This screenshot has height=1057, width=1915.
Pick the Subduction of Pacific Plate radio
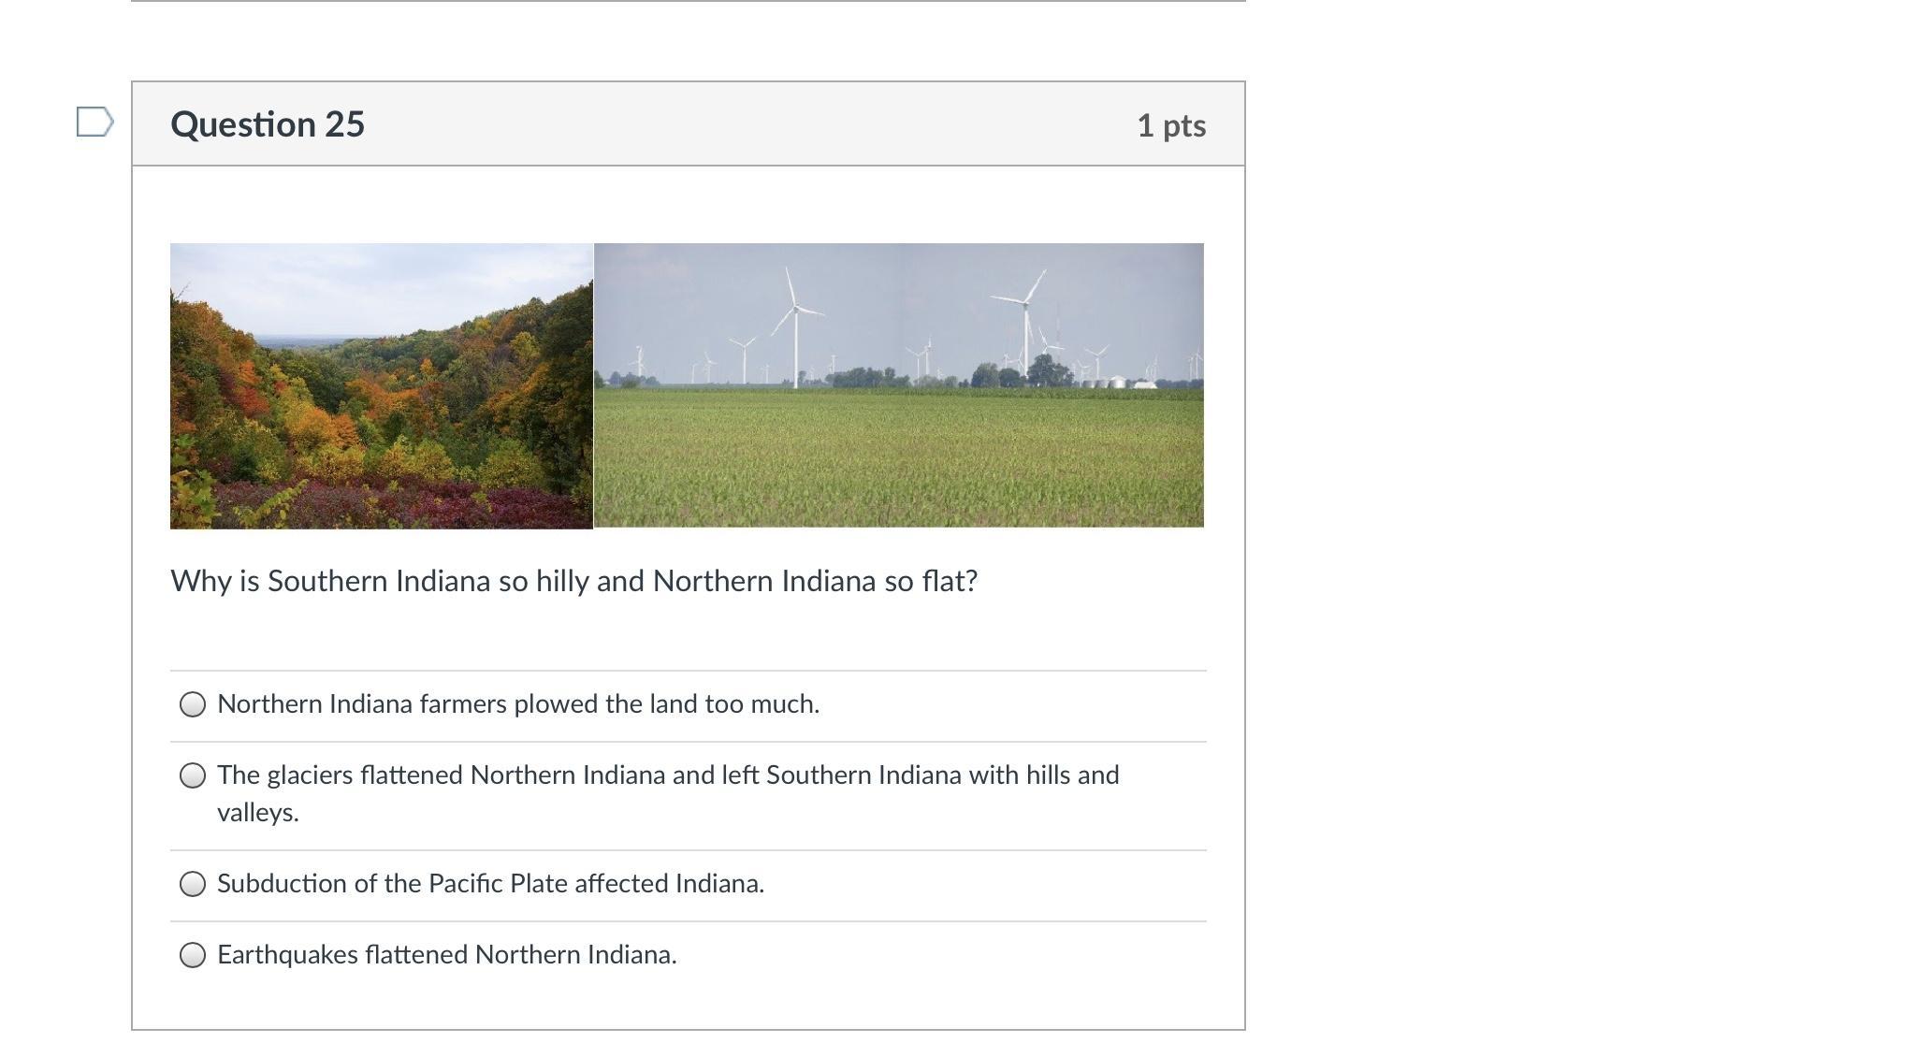tap(193, 884)
